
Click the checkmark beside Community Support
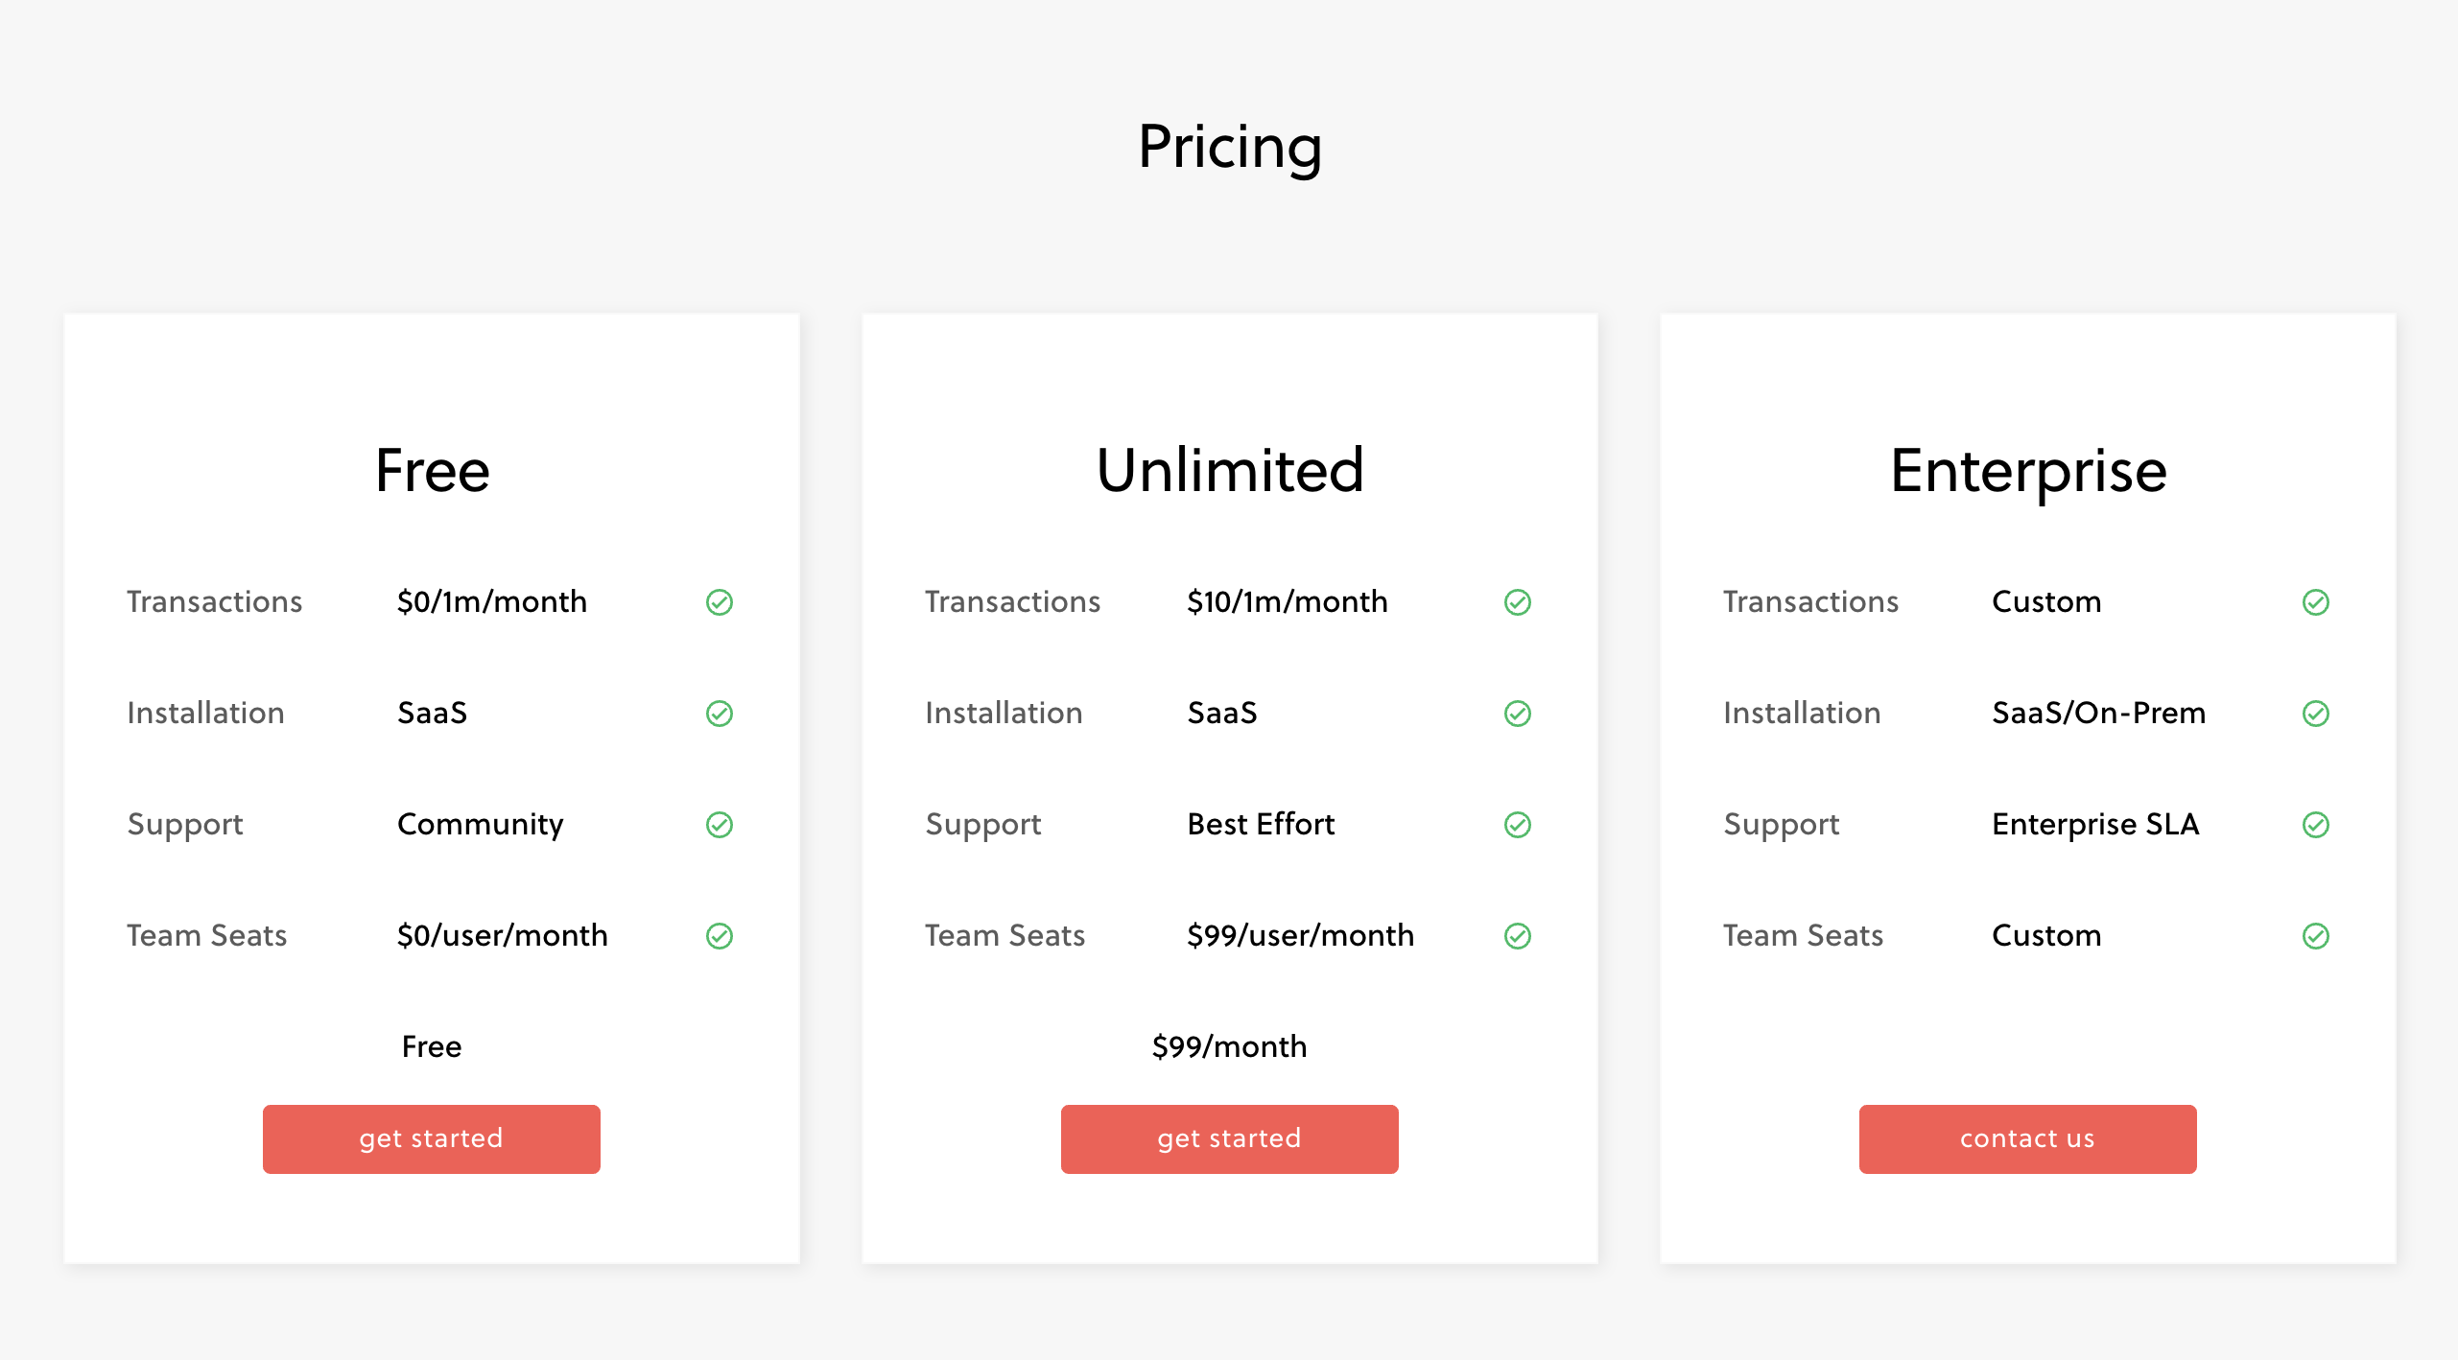(720, 824)
